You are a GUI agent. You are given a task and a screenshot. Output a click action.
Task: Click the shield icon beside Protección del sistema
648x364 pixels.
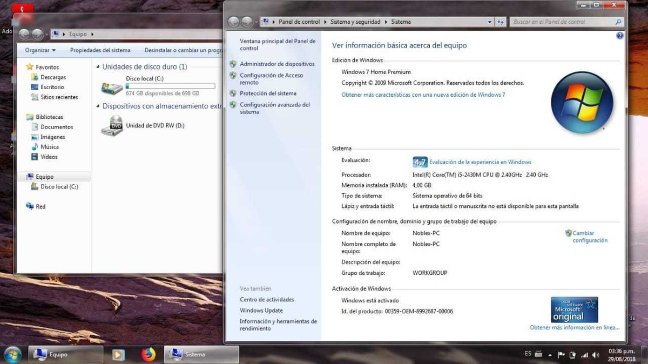[233, 93]
